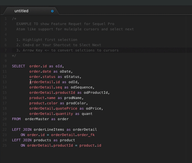This screenshot has height=163, width=192.
Task: Click the SELECT keyword
Action: coord(18,66)
